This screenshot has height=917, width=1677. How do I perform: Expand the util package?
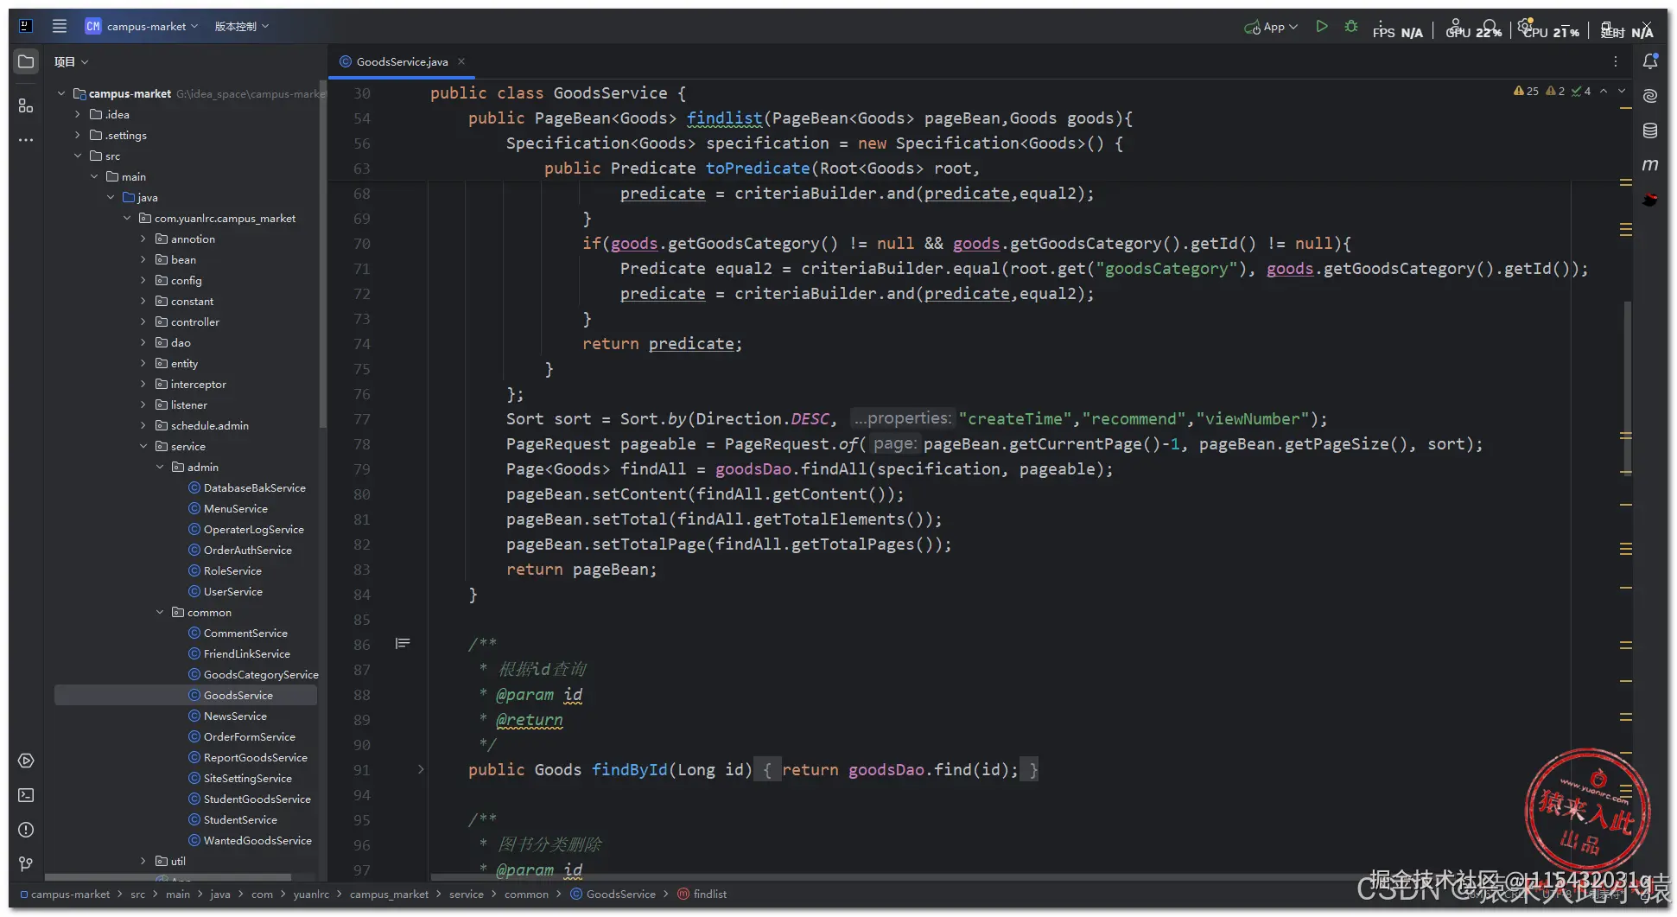(x=143, y=861)
